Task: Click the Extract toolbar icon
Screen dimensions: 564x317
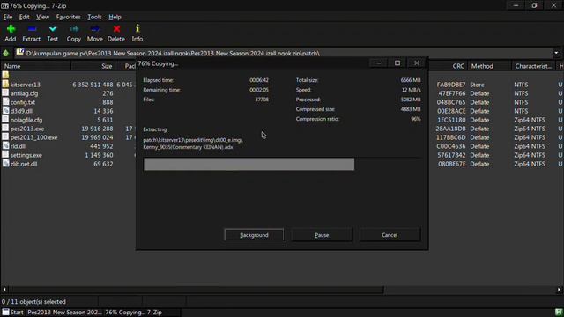Action: 32,29
